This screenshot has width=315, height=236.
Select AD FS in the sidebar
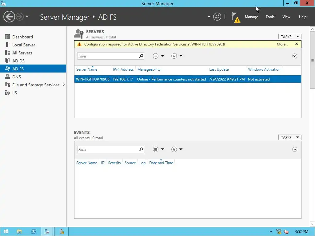click(x=33, y=69)
